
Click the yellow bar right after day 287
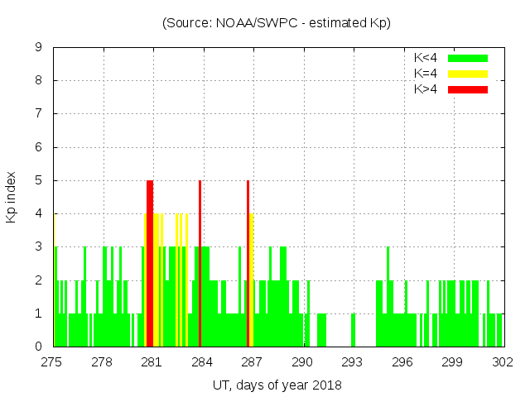[252, 280]
